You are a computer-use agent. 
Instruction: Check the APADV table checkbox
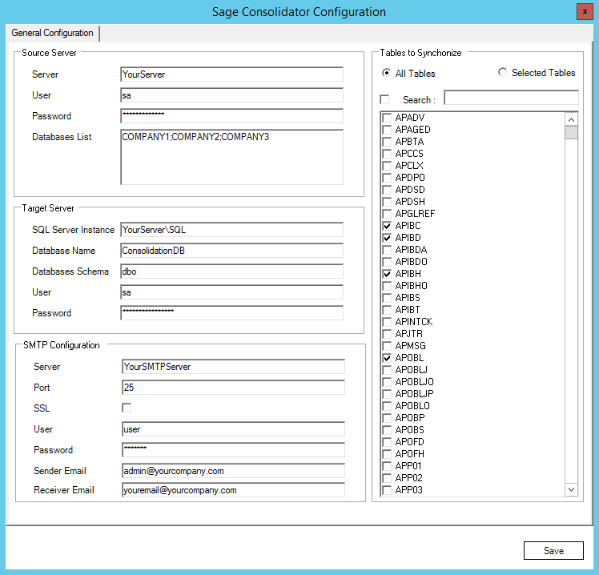[x=388, y=119]
